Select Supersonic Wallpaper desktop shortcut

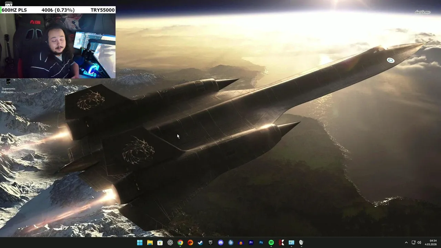pos(8,86)
